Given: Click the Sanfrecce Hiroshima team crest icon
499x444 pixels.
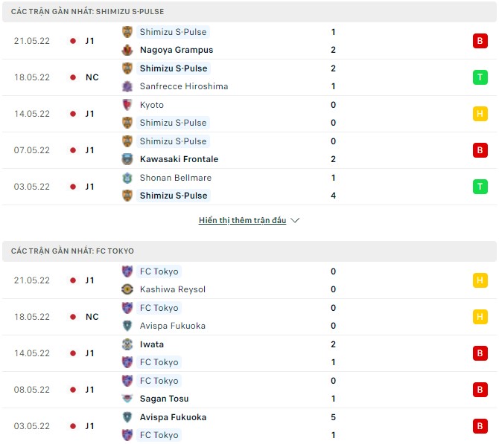Looking at the screenshot, I should pyautogui.click(x=127, y=86).
